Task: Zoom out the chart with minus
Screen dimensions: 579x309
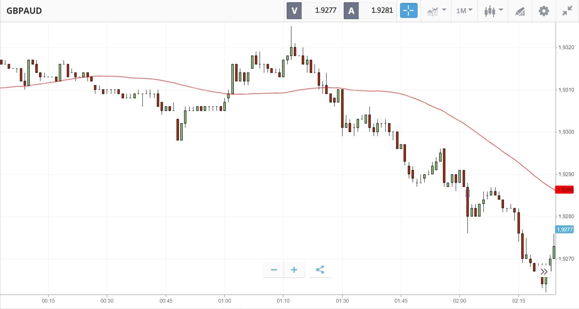Action: coord(274,270)
